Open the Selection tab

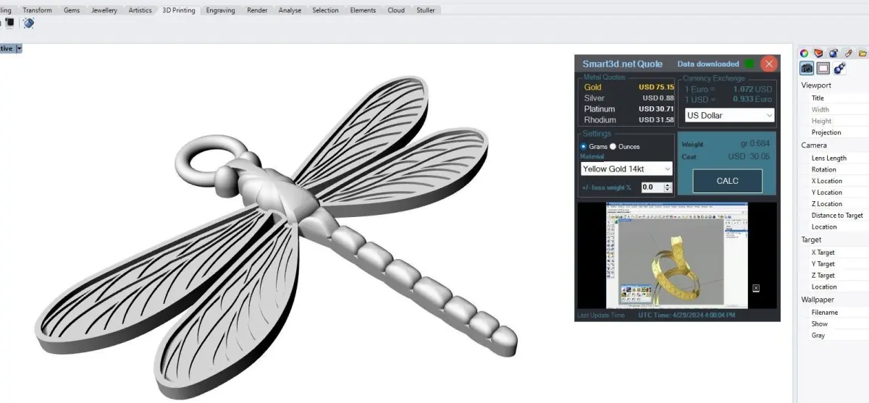(x=325, y=10)
